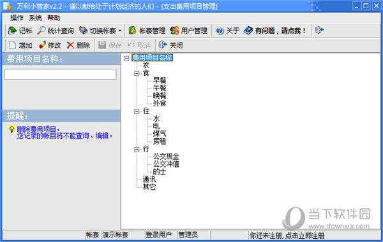Select 水 in the tree

click(x=156, y=118)
